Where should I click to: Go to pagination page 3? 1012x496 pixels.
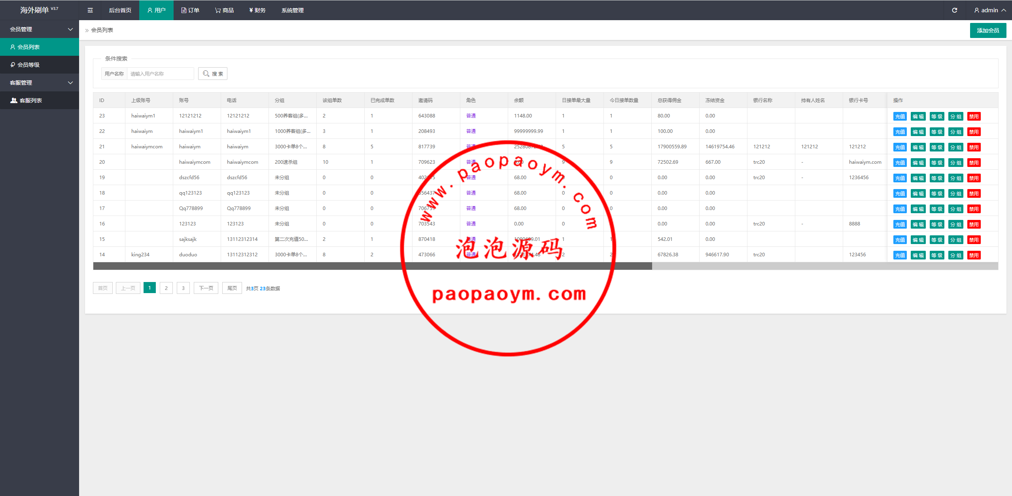[x=183, y=288]
